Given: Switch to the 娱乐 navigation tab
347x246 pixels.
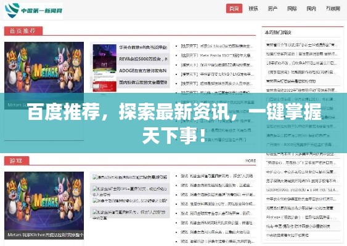Looking at the screenshot, I should click(253, 9).
